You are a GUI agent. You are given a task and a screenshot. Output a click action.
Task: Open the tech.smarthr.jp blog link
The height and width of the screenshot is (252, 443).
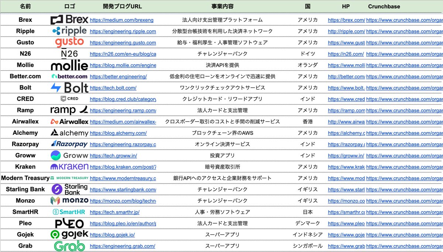coord(114,212)
